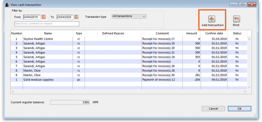Open the To date calendar picker
The height and width of the screenshot is (122, 262).
[x=76, y=17]
